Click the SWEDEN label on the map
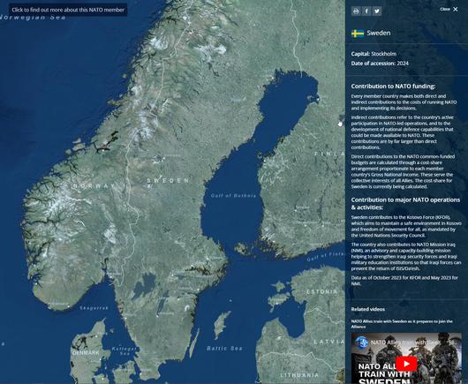 [168, 180]
